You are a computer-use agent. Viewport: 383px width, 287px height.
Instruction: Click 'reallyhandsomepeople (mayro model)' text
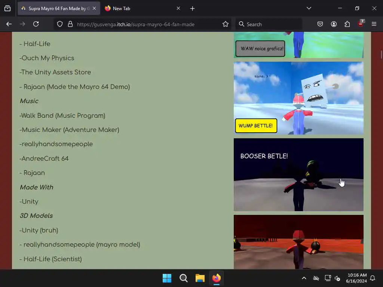(x=82, y=244)
